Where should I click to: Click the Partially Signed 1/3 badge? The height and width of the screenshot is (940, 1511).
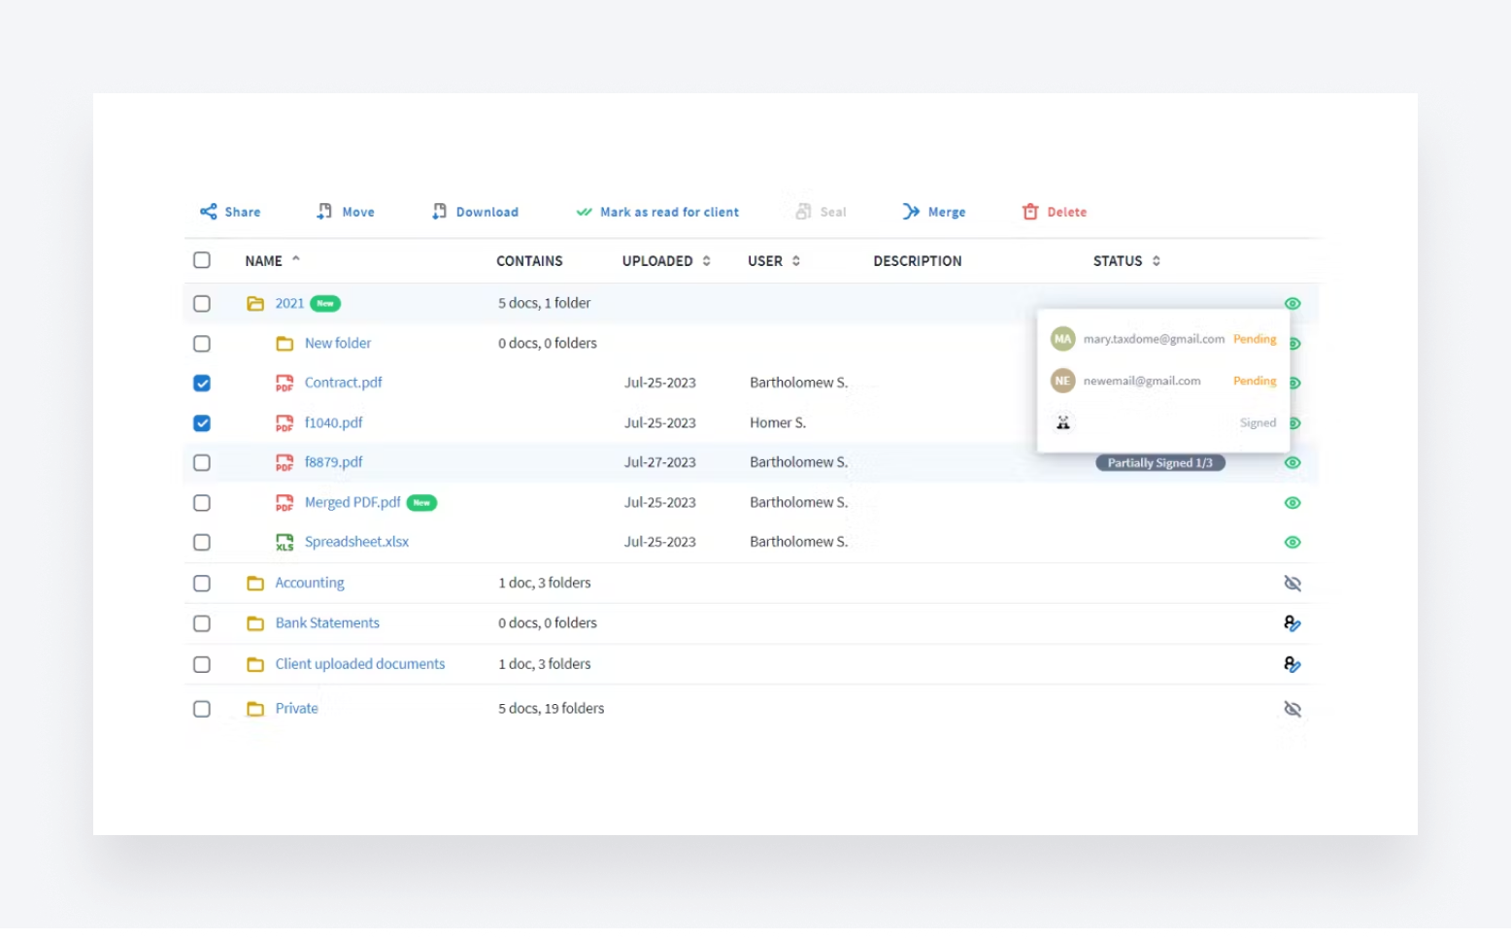(1160, 463)
